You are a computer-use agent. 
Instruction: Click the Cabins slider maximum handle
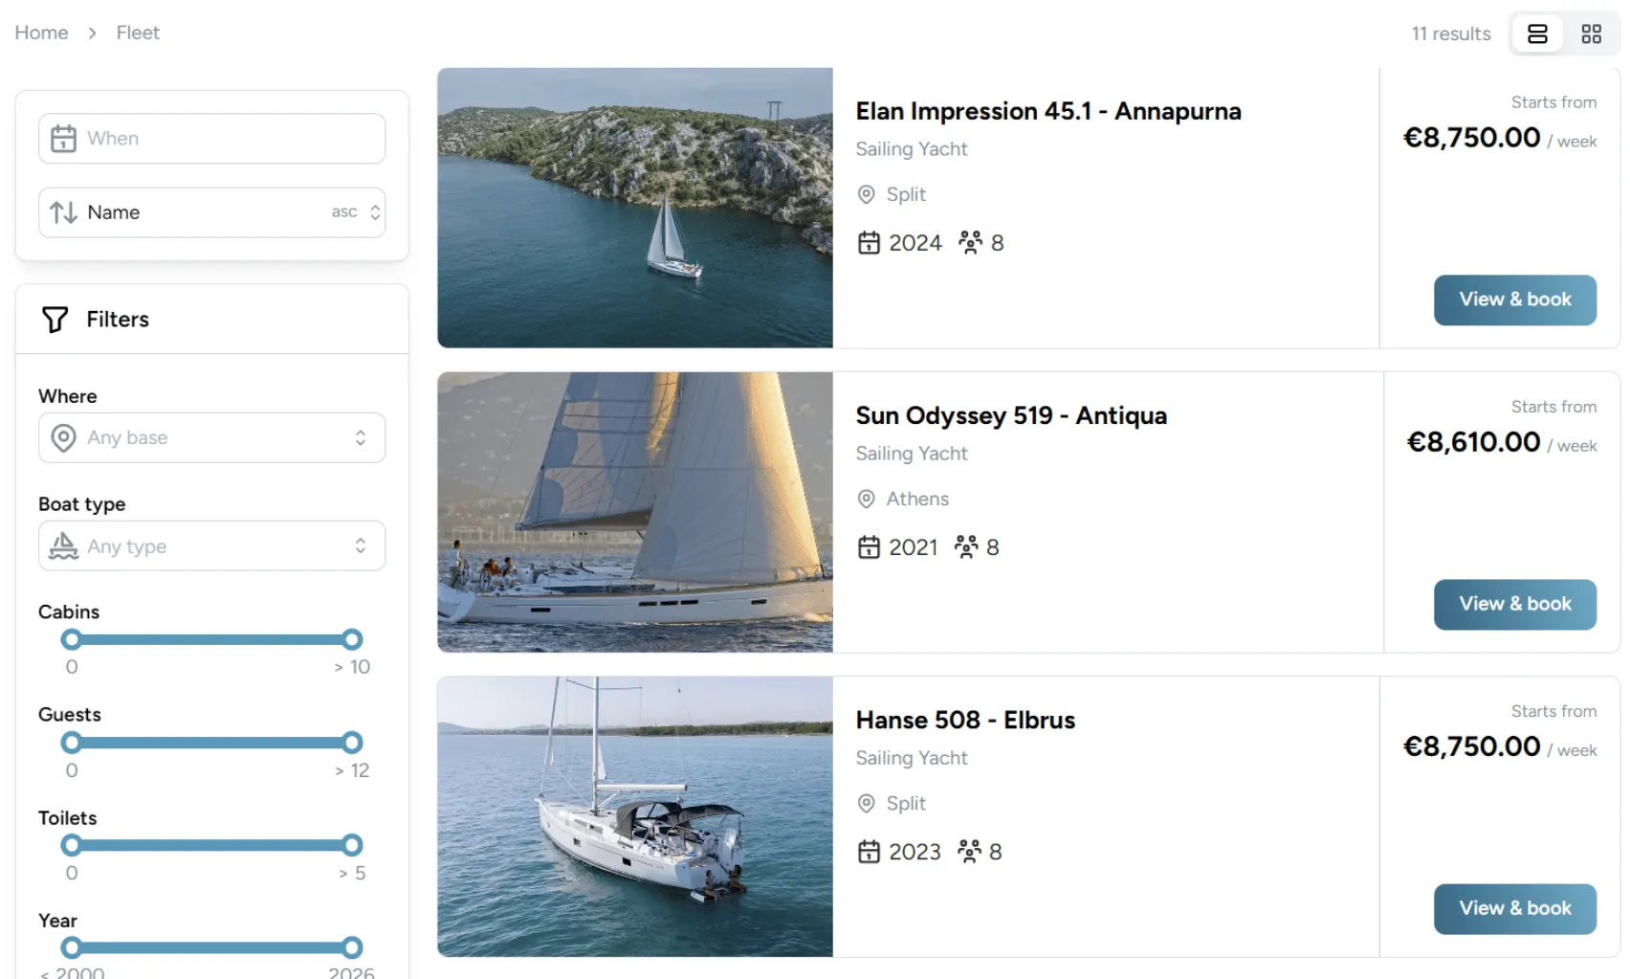point(352,639)
